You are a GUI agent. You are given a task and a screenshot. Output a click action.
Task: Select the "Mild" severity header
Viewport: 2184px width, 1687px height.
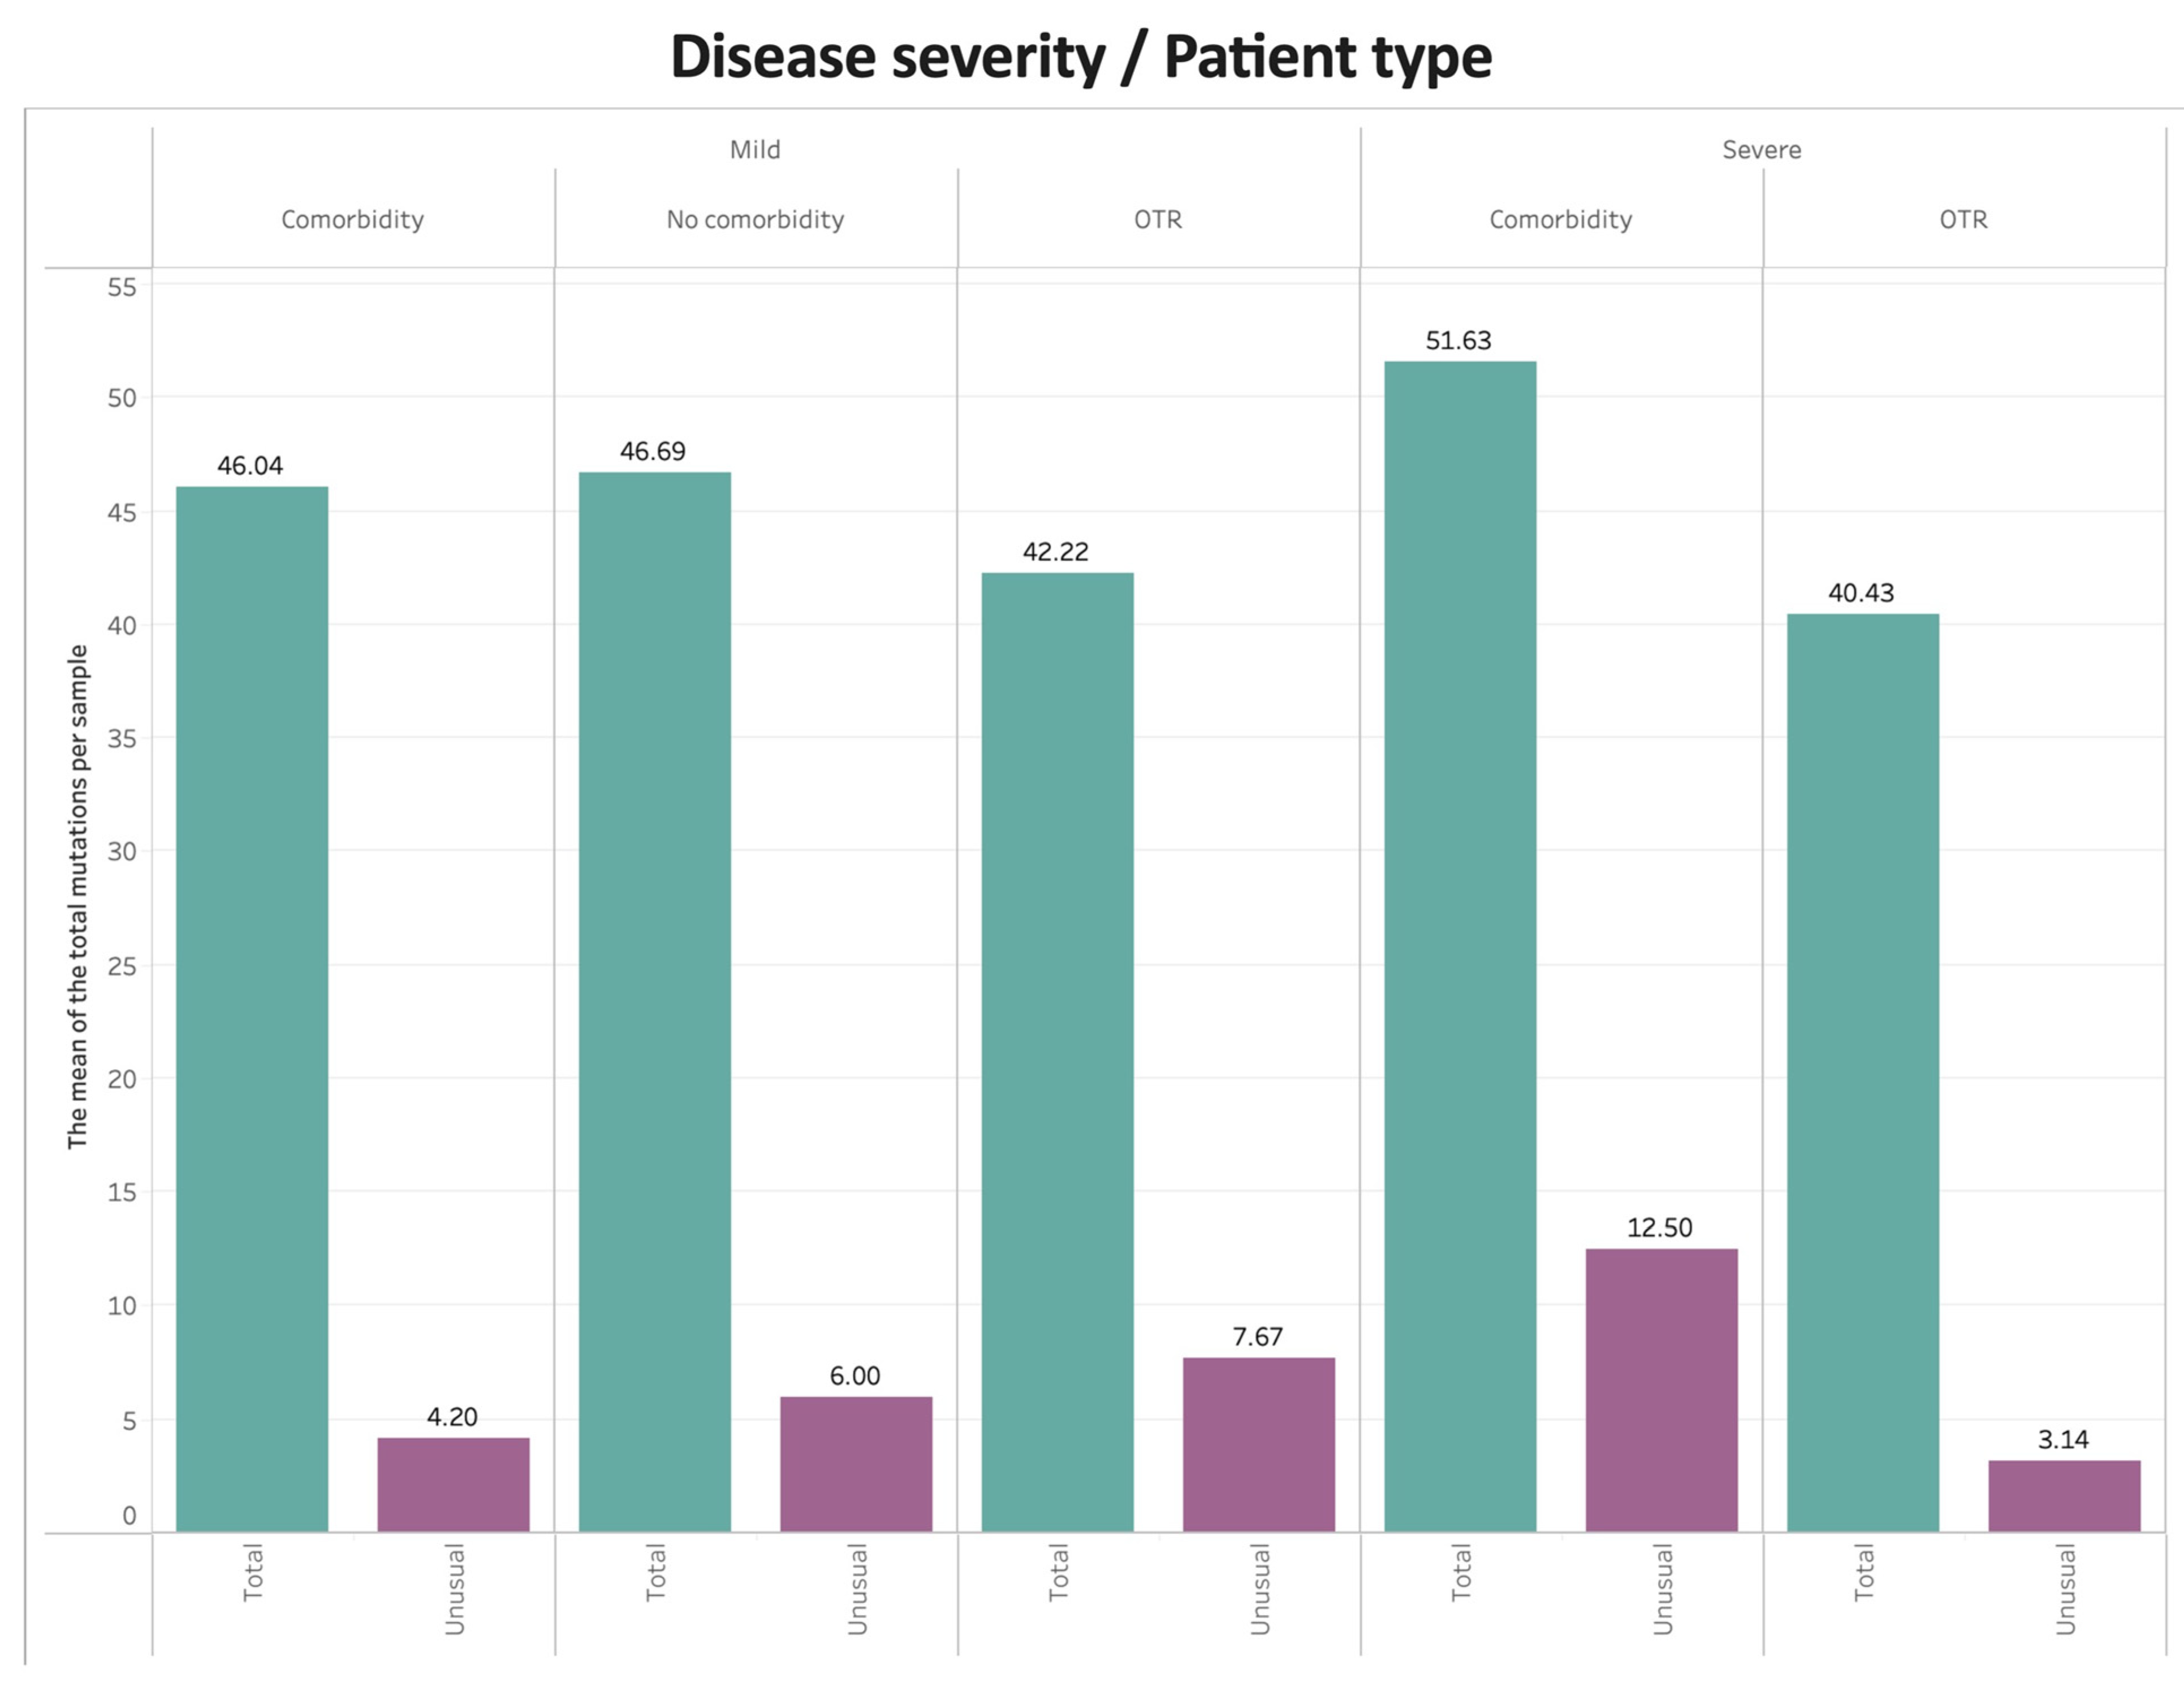(x=755, y=150)
